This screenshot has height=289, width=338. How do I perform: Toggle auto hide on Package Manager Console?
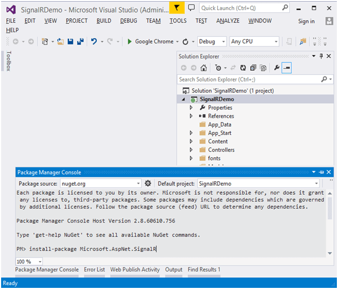tap(321, 172)
